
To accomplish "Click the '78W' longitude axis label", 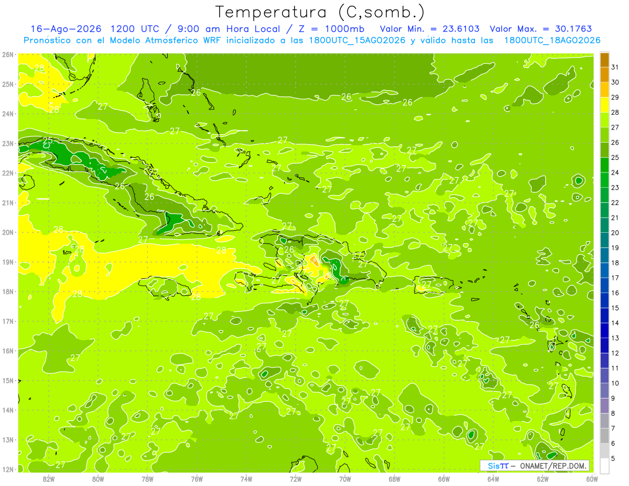I will coord(147,479).
